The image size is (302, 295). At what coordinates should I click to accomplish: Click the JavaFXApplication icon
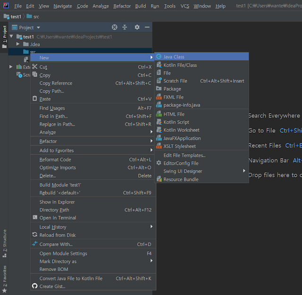[x=159, y=138]
